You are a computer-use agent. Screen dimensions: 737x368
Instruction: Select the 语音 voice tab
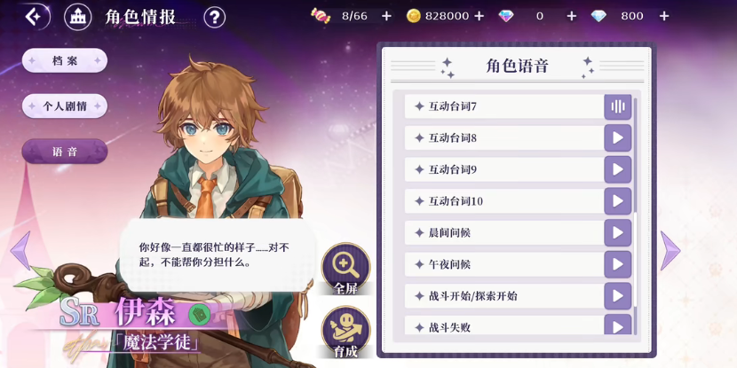[x=65, y=152]
